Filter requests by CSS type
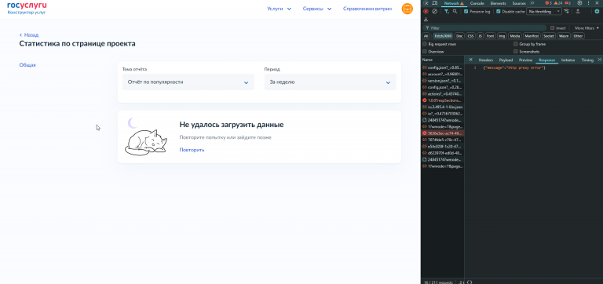The image size is (603, 284). (470, 36)
